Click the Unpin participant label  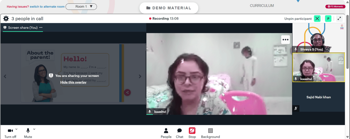pyautogui.click(x=298, y=19)
